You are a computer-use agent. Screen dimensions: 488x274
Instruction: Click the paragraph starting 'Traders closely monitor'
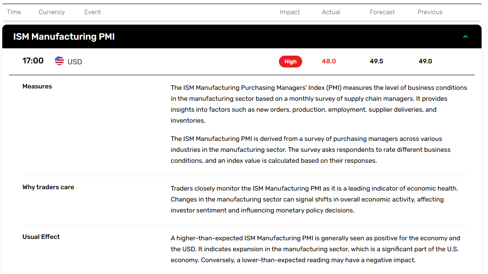coord(315,199)
